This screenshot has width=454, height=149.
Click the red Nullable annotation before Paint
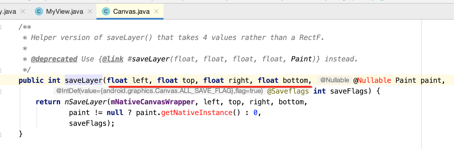click(374, 80)
